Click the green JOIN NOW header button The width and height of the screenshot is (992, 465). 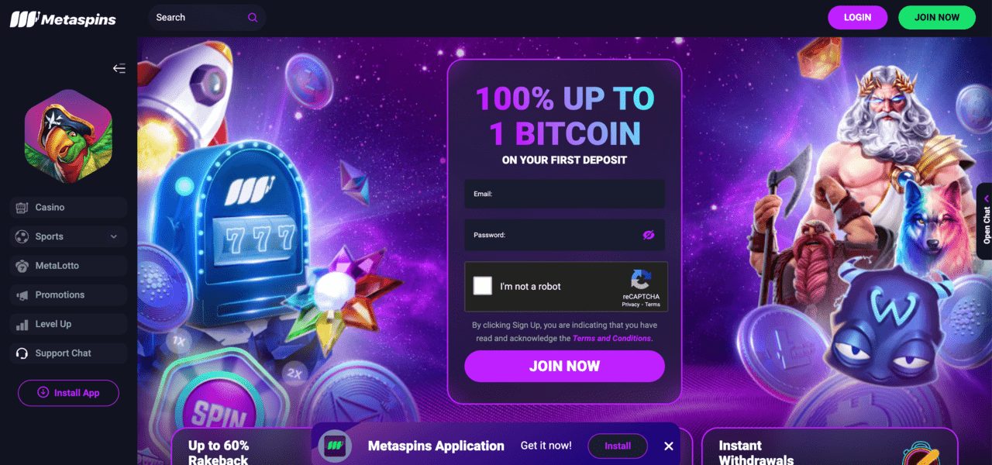(x=936, y=17)
